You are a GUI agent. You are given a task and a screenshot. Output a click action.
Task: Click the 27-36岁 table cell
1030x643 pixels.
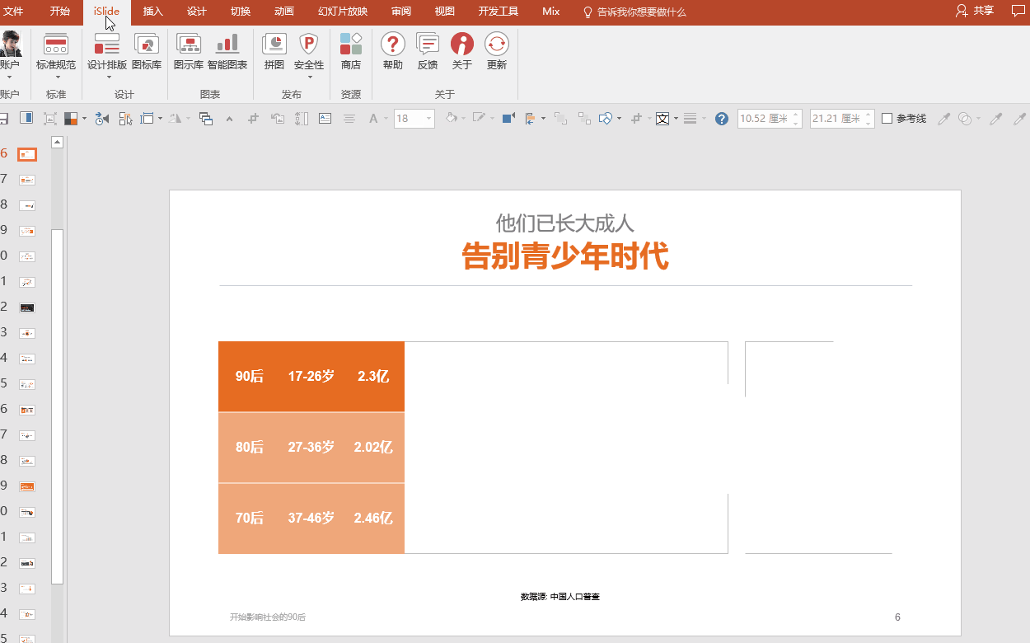311,447
